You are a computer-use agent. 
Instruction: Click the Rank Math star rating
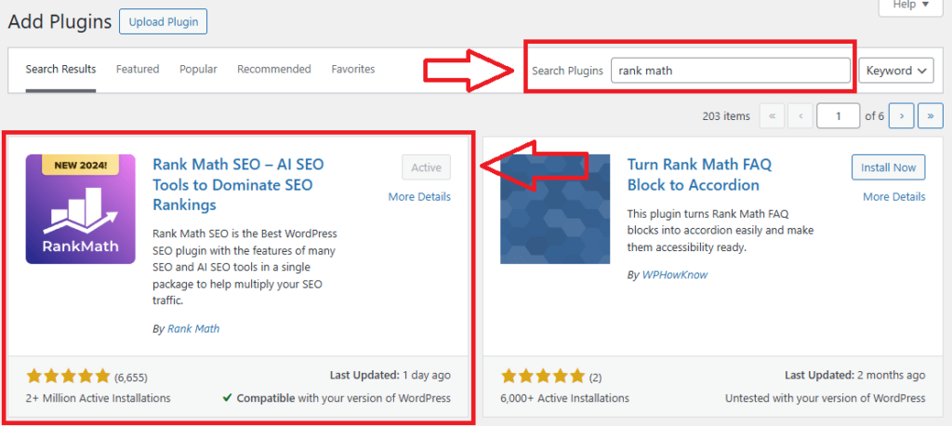click(68, 377)
